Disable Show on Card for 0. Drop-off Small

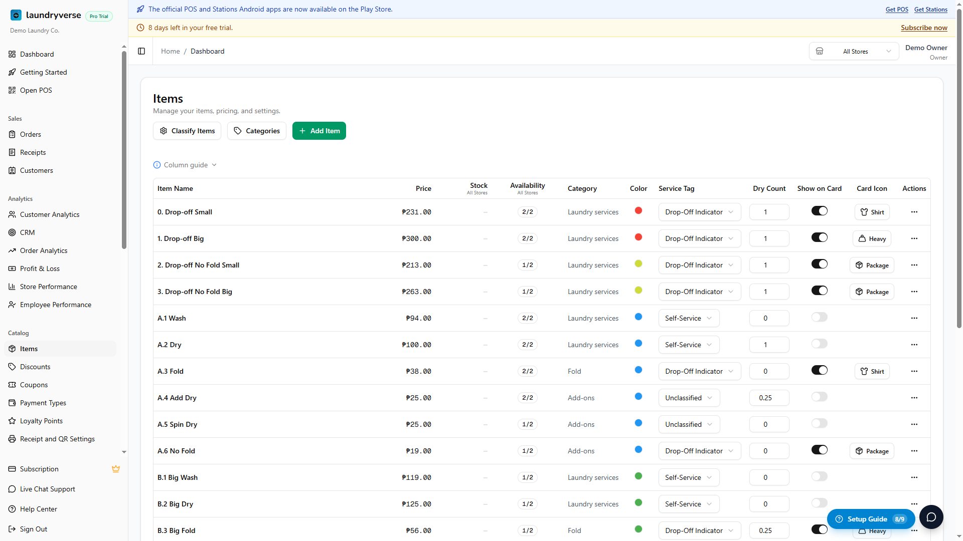pyautogui.click(x=820, y=211)
